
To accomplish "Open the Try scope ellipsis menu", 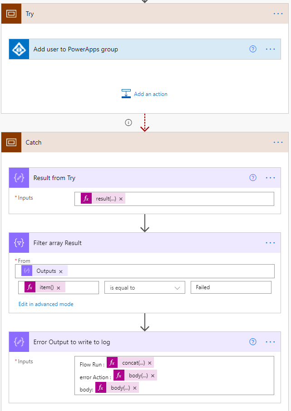I will [278, 14].
